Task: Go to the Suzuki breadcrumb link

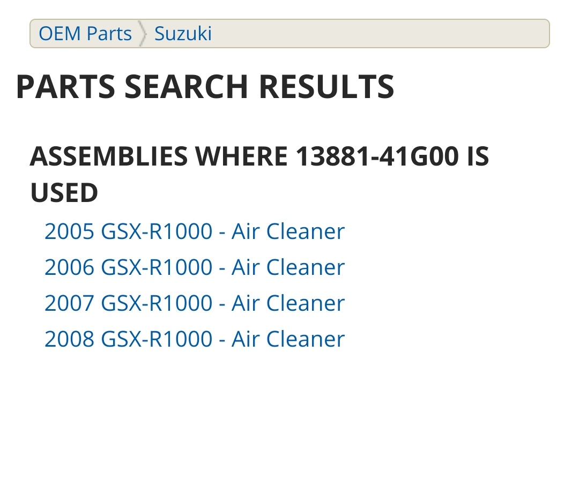Action: tap(183, 34)
